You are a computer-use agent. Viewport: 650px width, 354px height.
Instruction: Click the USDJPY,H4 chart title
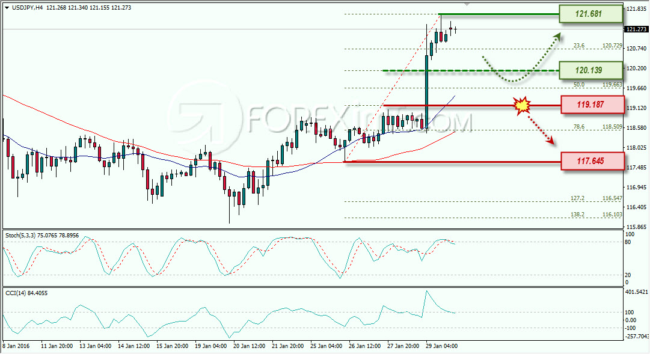(28, 7)
